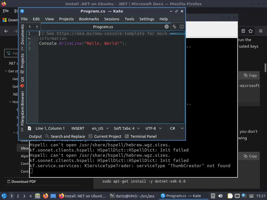267x200 pixels.
Task: Open the application launcher menu in taskbar
Action: [4, 196]
